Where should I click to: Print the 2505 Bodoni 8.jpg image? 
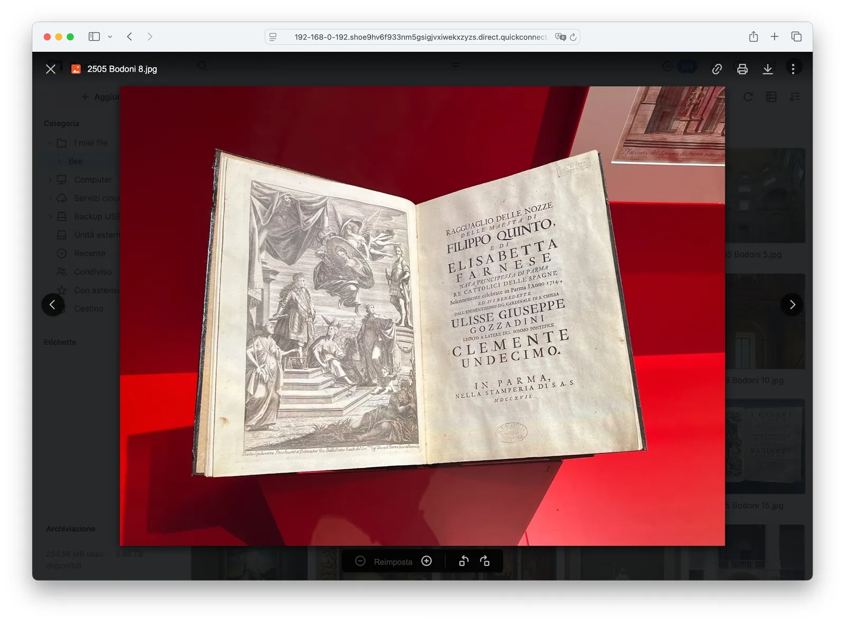point(742,69)
